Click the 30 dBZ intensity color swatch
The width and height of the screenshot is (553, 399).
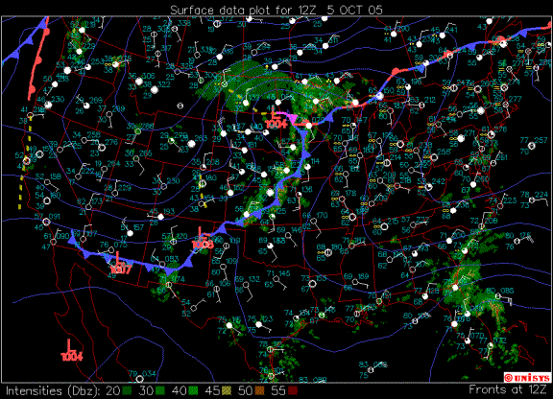(x=160, y=390)
